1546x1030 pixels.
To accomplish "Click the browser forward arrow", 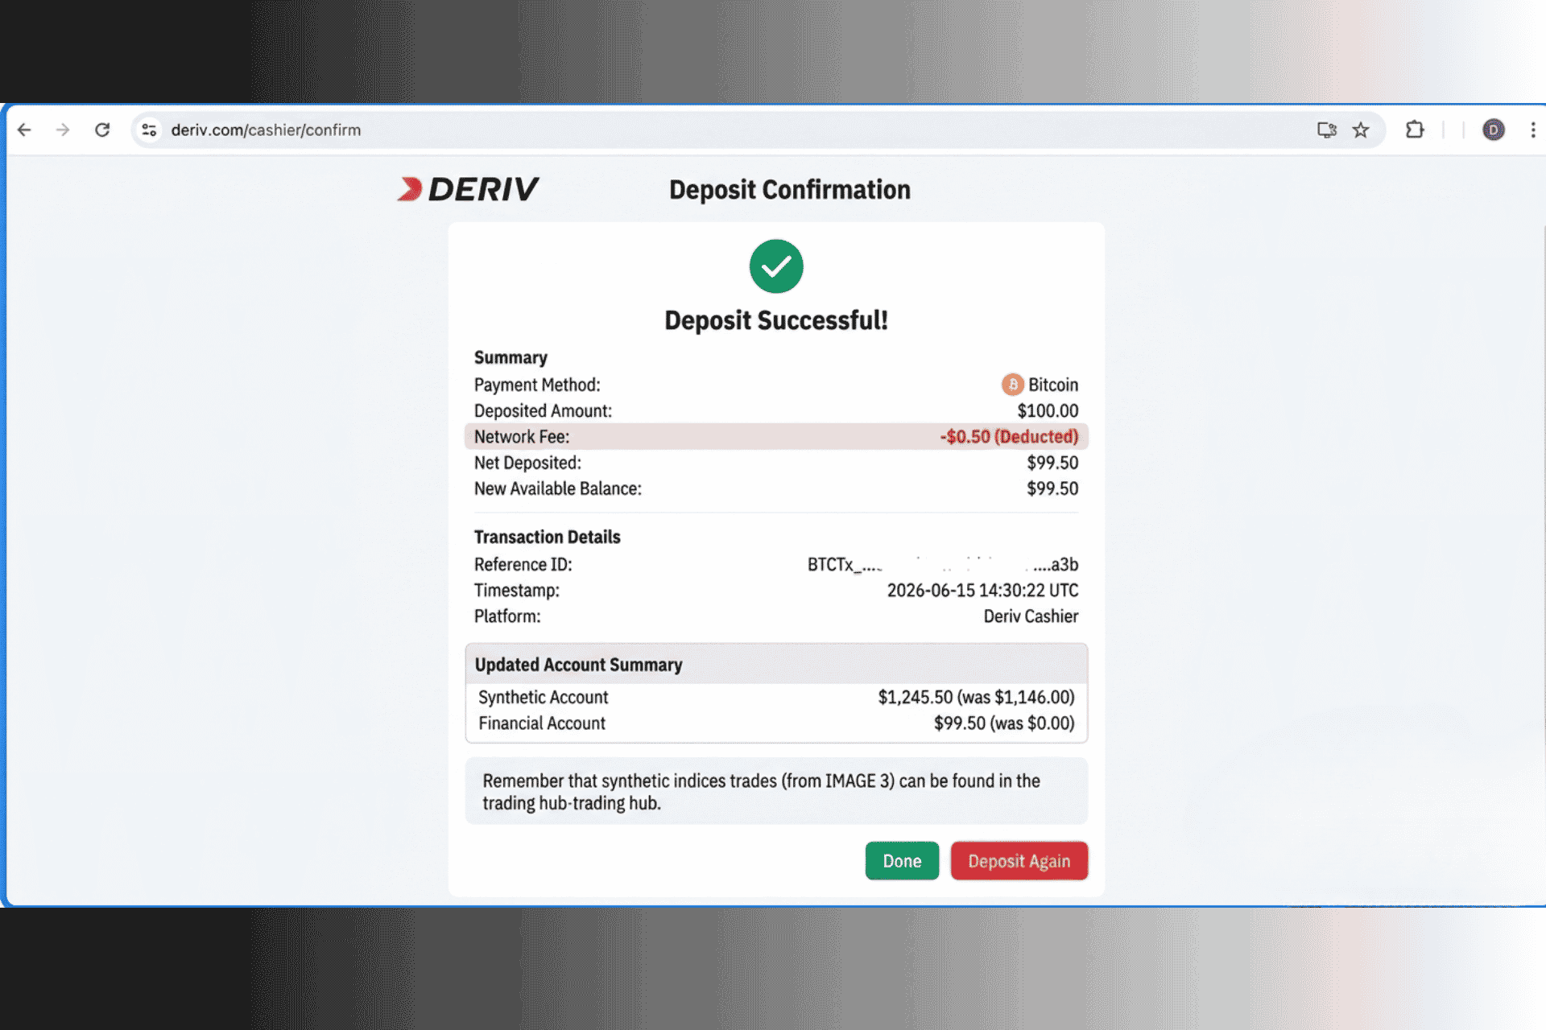I will [63, 130].
